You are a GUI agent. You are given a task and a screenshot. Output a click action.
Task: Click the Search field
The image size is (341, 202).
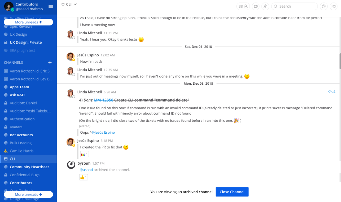(294, 6)
